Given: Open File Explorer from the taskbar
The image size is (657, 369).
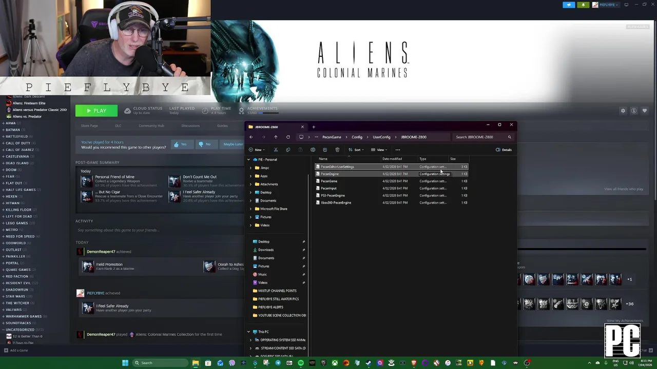Looking at the screenshot, I should click(196, 363).
